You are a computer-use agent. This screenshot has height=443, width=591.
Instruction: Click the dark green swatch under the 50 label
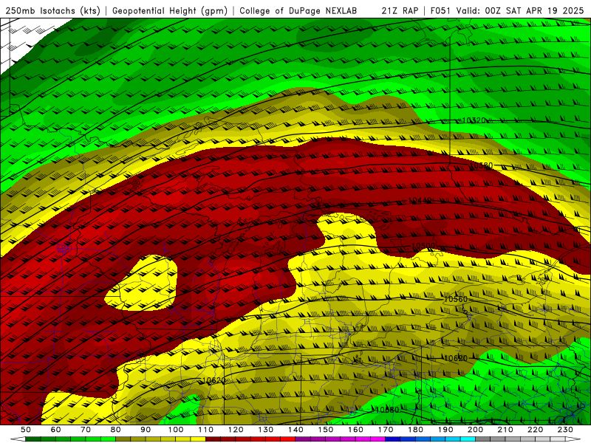tap(33, 439)
